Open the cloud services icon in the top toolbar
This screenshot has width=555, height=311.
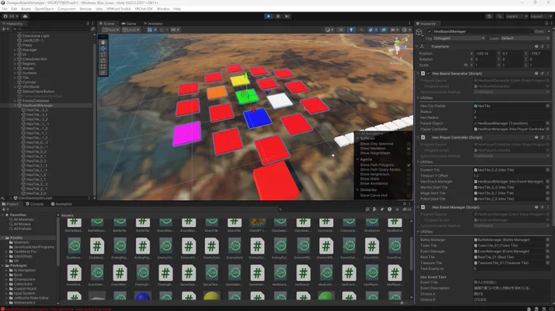tap(25, 16)
